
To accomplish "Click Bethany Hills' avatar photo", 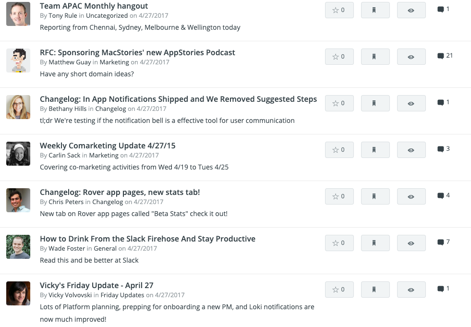I will (18, 107).
